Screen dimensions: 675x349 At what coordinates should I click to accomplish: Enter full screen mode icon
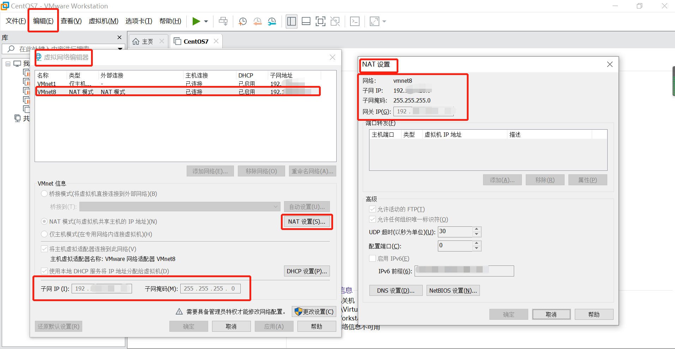tap(320, 21)
